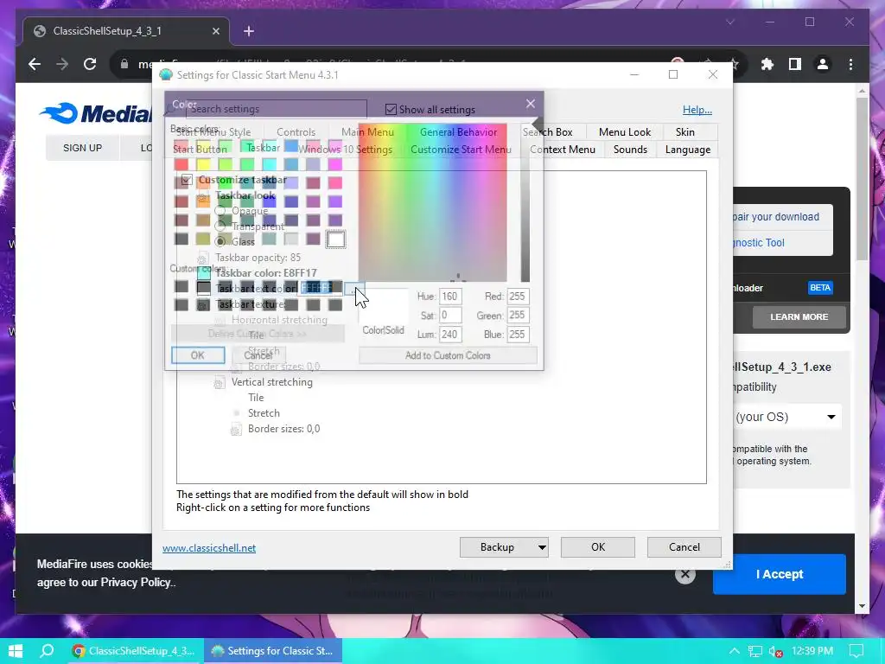Close the ClassicShellSetup_4_3_1 browser tab
885x664 pixels.
[x=215, y=31]
